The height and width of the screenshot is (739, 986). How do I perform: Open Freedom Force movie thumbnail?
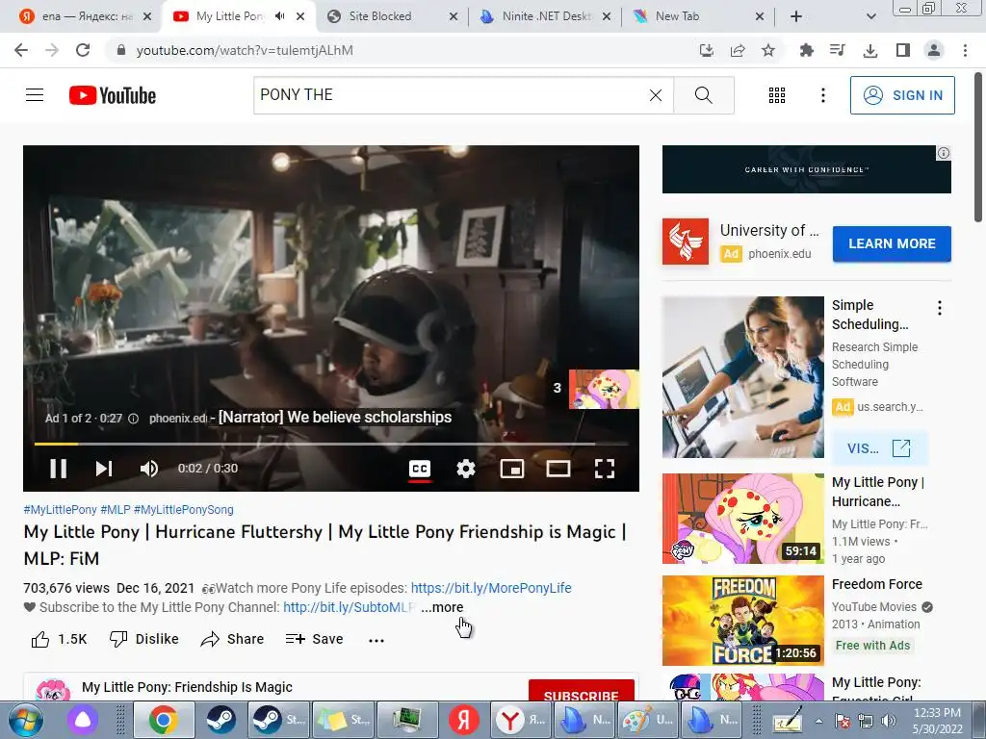pyautogui.click(x=743, y=621)
